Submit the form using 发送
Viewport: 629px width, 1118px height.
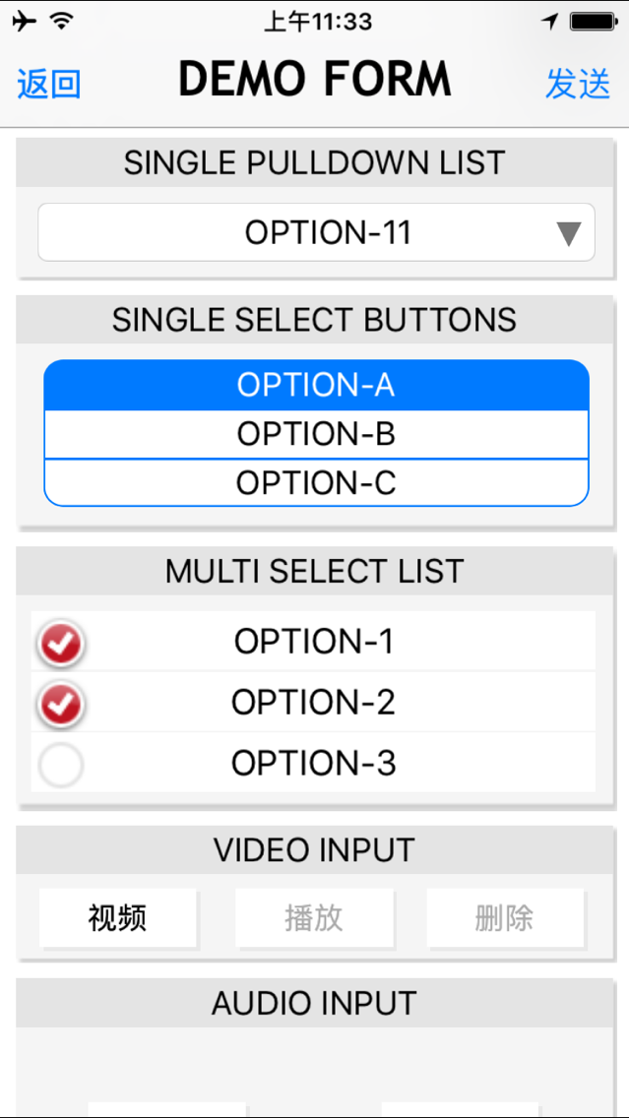579,84
